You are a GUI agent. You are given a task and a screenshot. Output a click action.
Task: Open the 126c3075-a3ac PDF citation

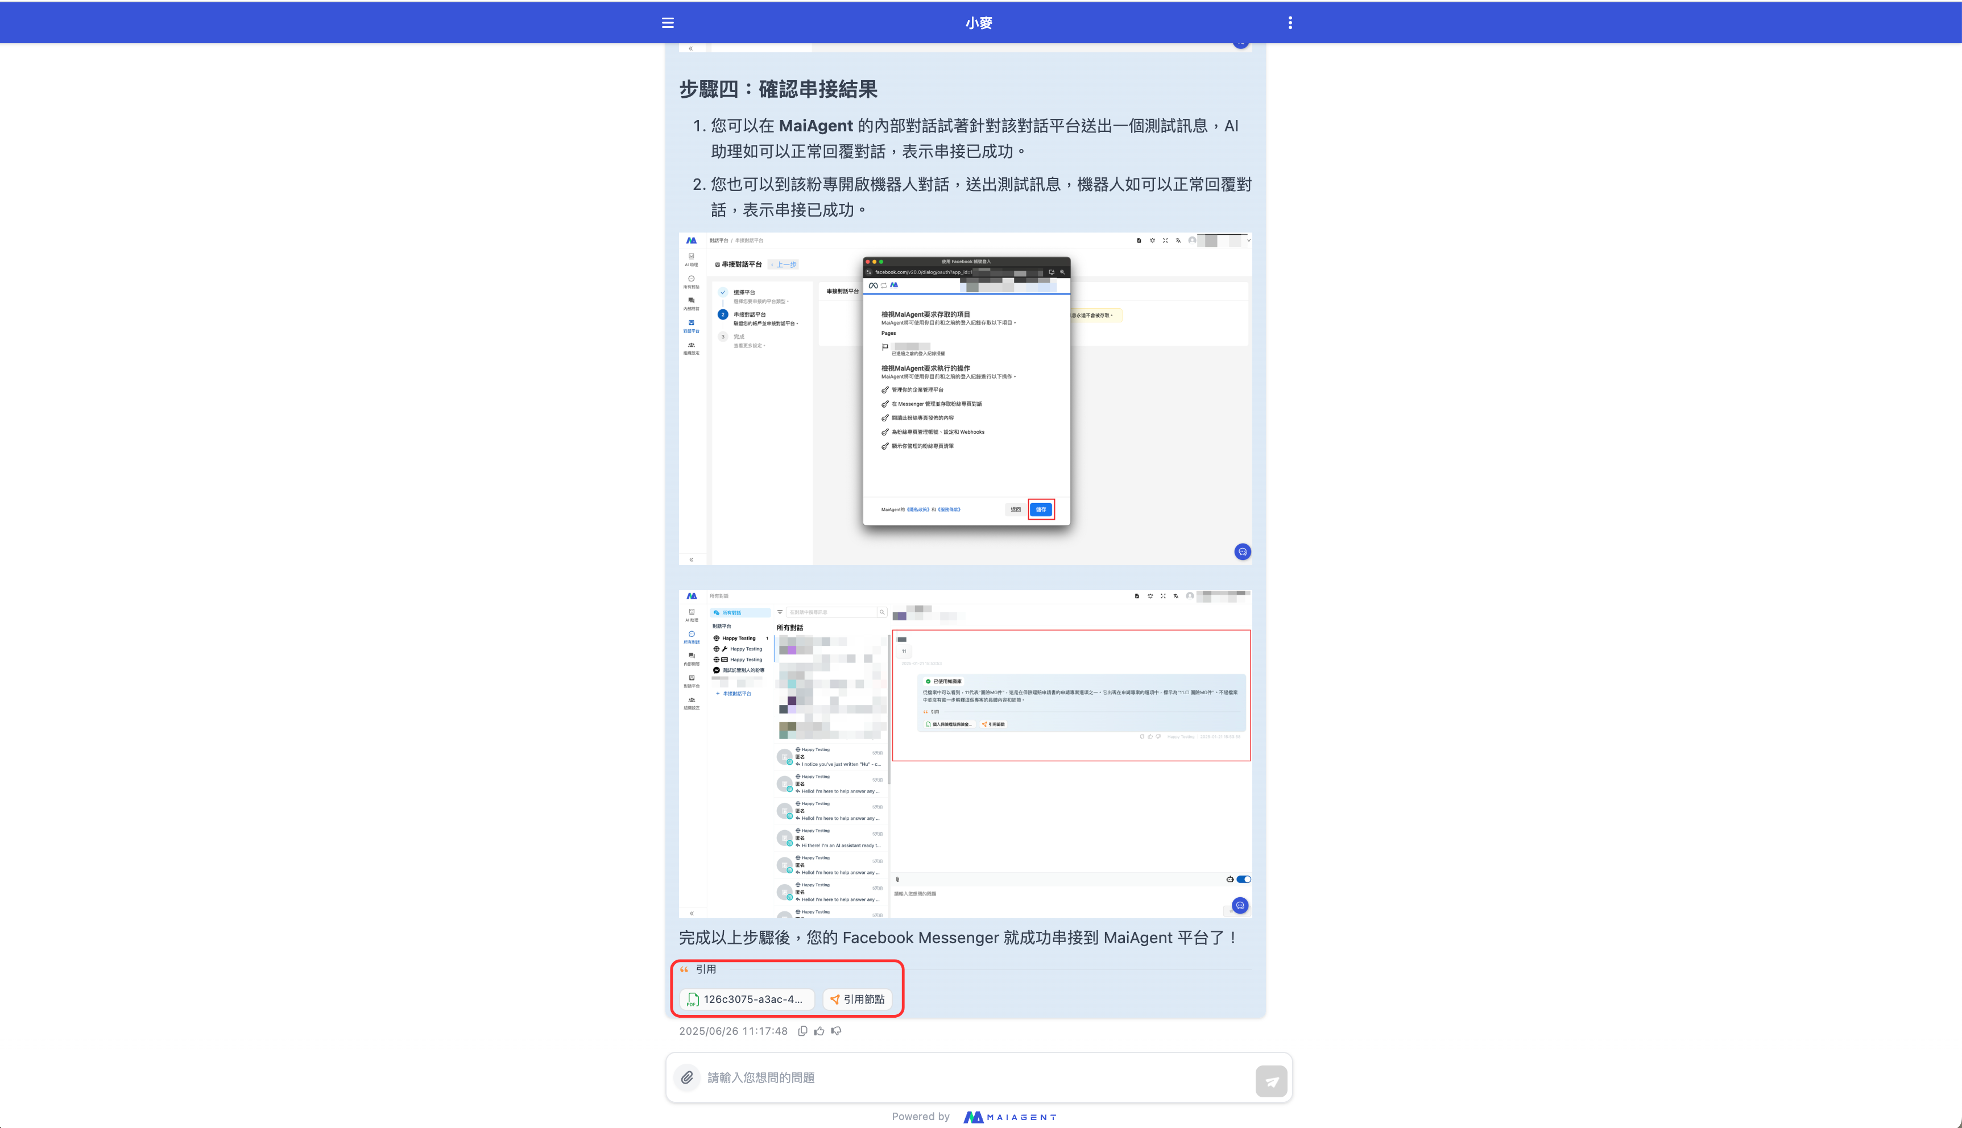click(746, 1000)
